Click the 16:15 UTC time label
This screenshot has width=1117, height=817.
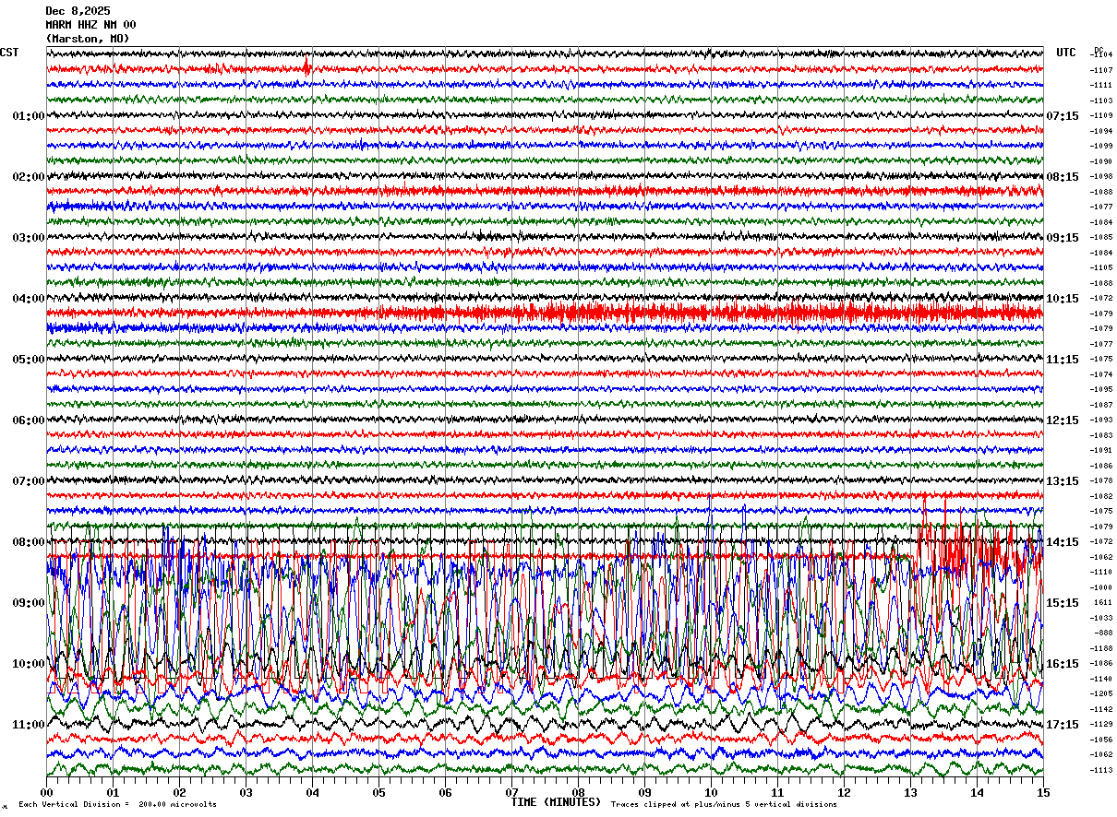click(1063, 664)
